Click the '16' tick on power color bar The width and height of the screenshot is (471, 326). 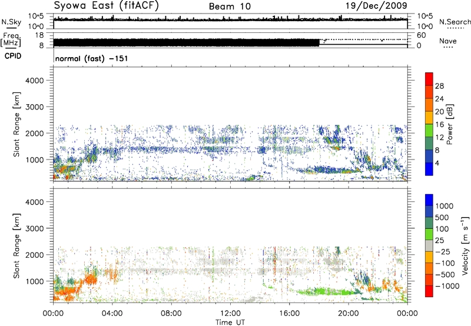[439, 125]
